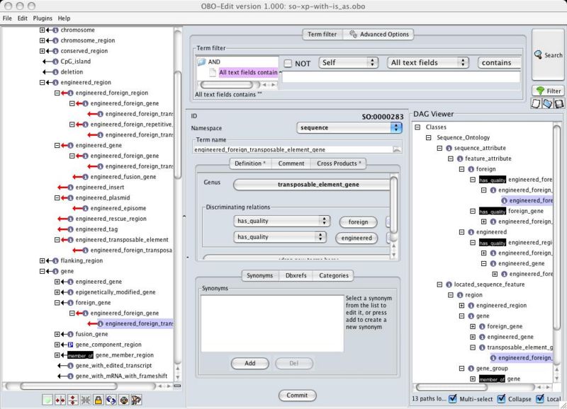
Task: Click the P icon beside gene_component_region
Action: tap(70, 345)
